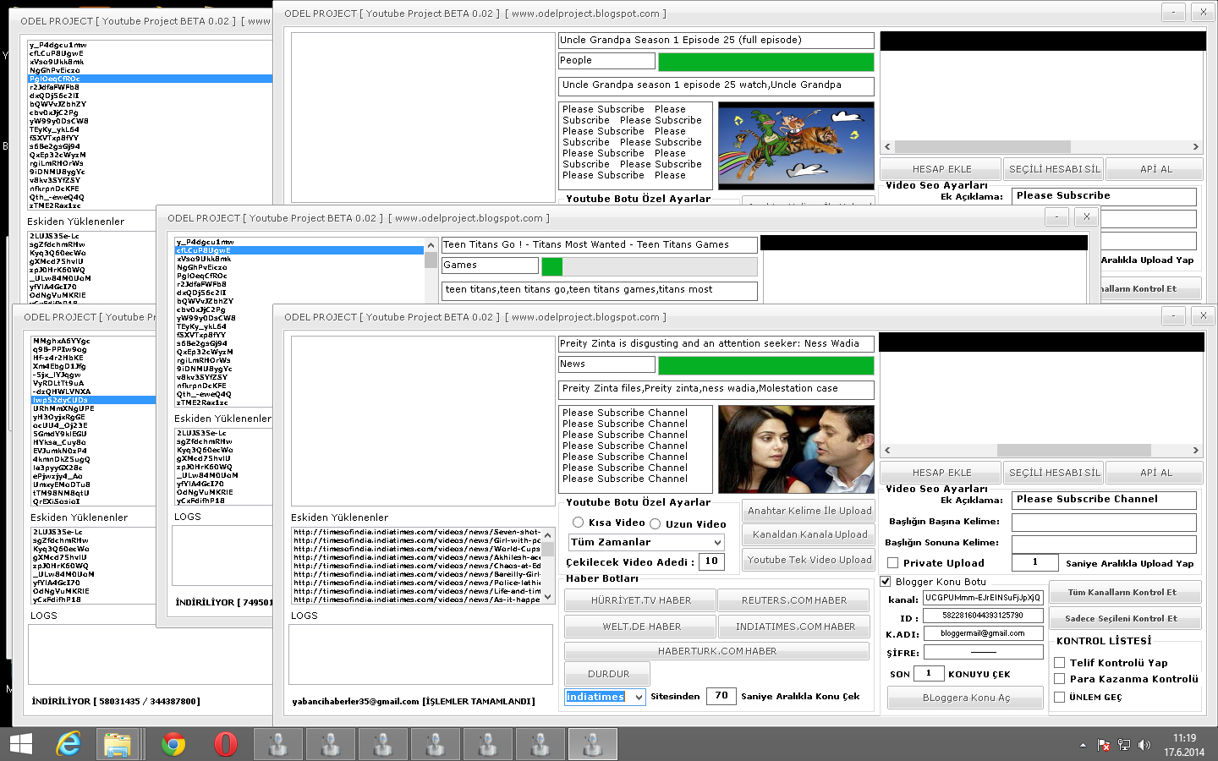Click the green People progress bar
Image resolution: width=1218 pixels, height=761 pixels.
(x=765, y=62)
